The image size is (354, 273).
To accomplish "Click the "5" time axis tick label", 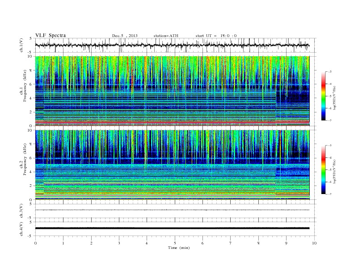I will click(x=175, y=243).
